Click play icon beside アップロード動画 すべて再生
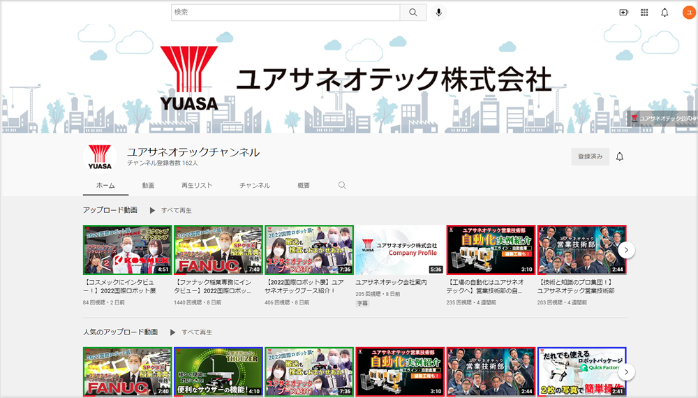This screenshot has height=398, width=698. [152, 210]
